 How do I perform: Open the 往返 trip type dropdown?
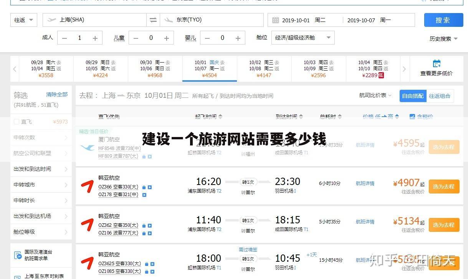click(x=24, y=20)
